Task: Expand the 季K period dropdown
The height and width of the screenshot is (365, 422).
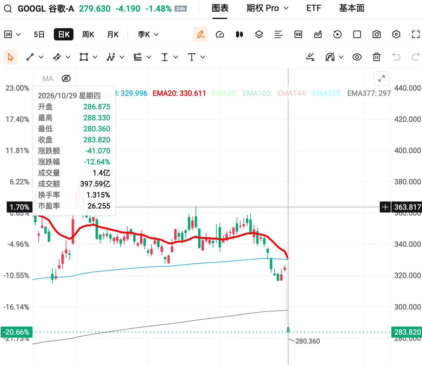Action: pyautogui.click(x=148, y=34)
